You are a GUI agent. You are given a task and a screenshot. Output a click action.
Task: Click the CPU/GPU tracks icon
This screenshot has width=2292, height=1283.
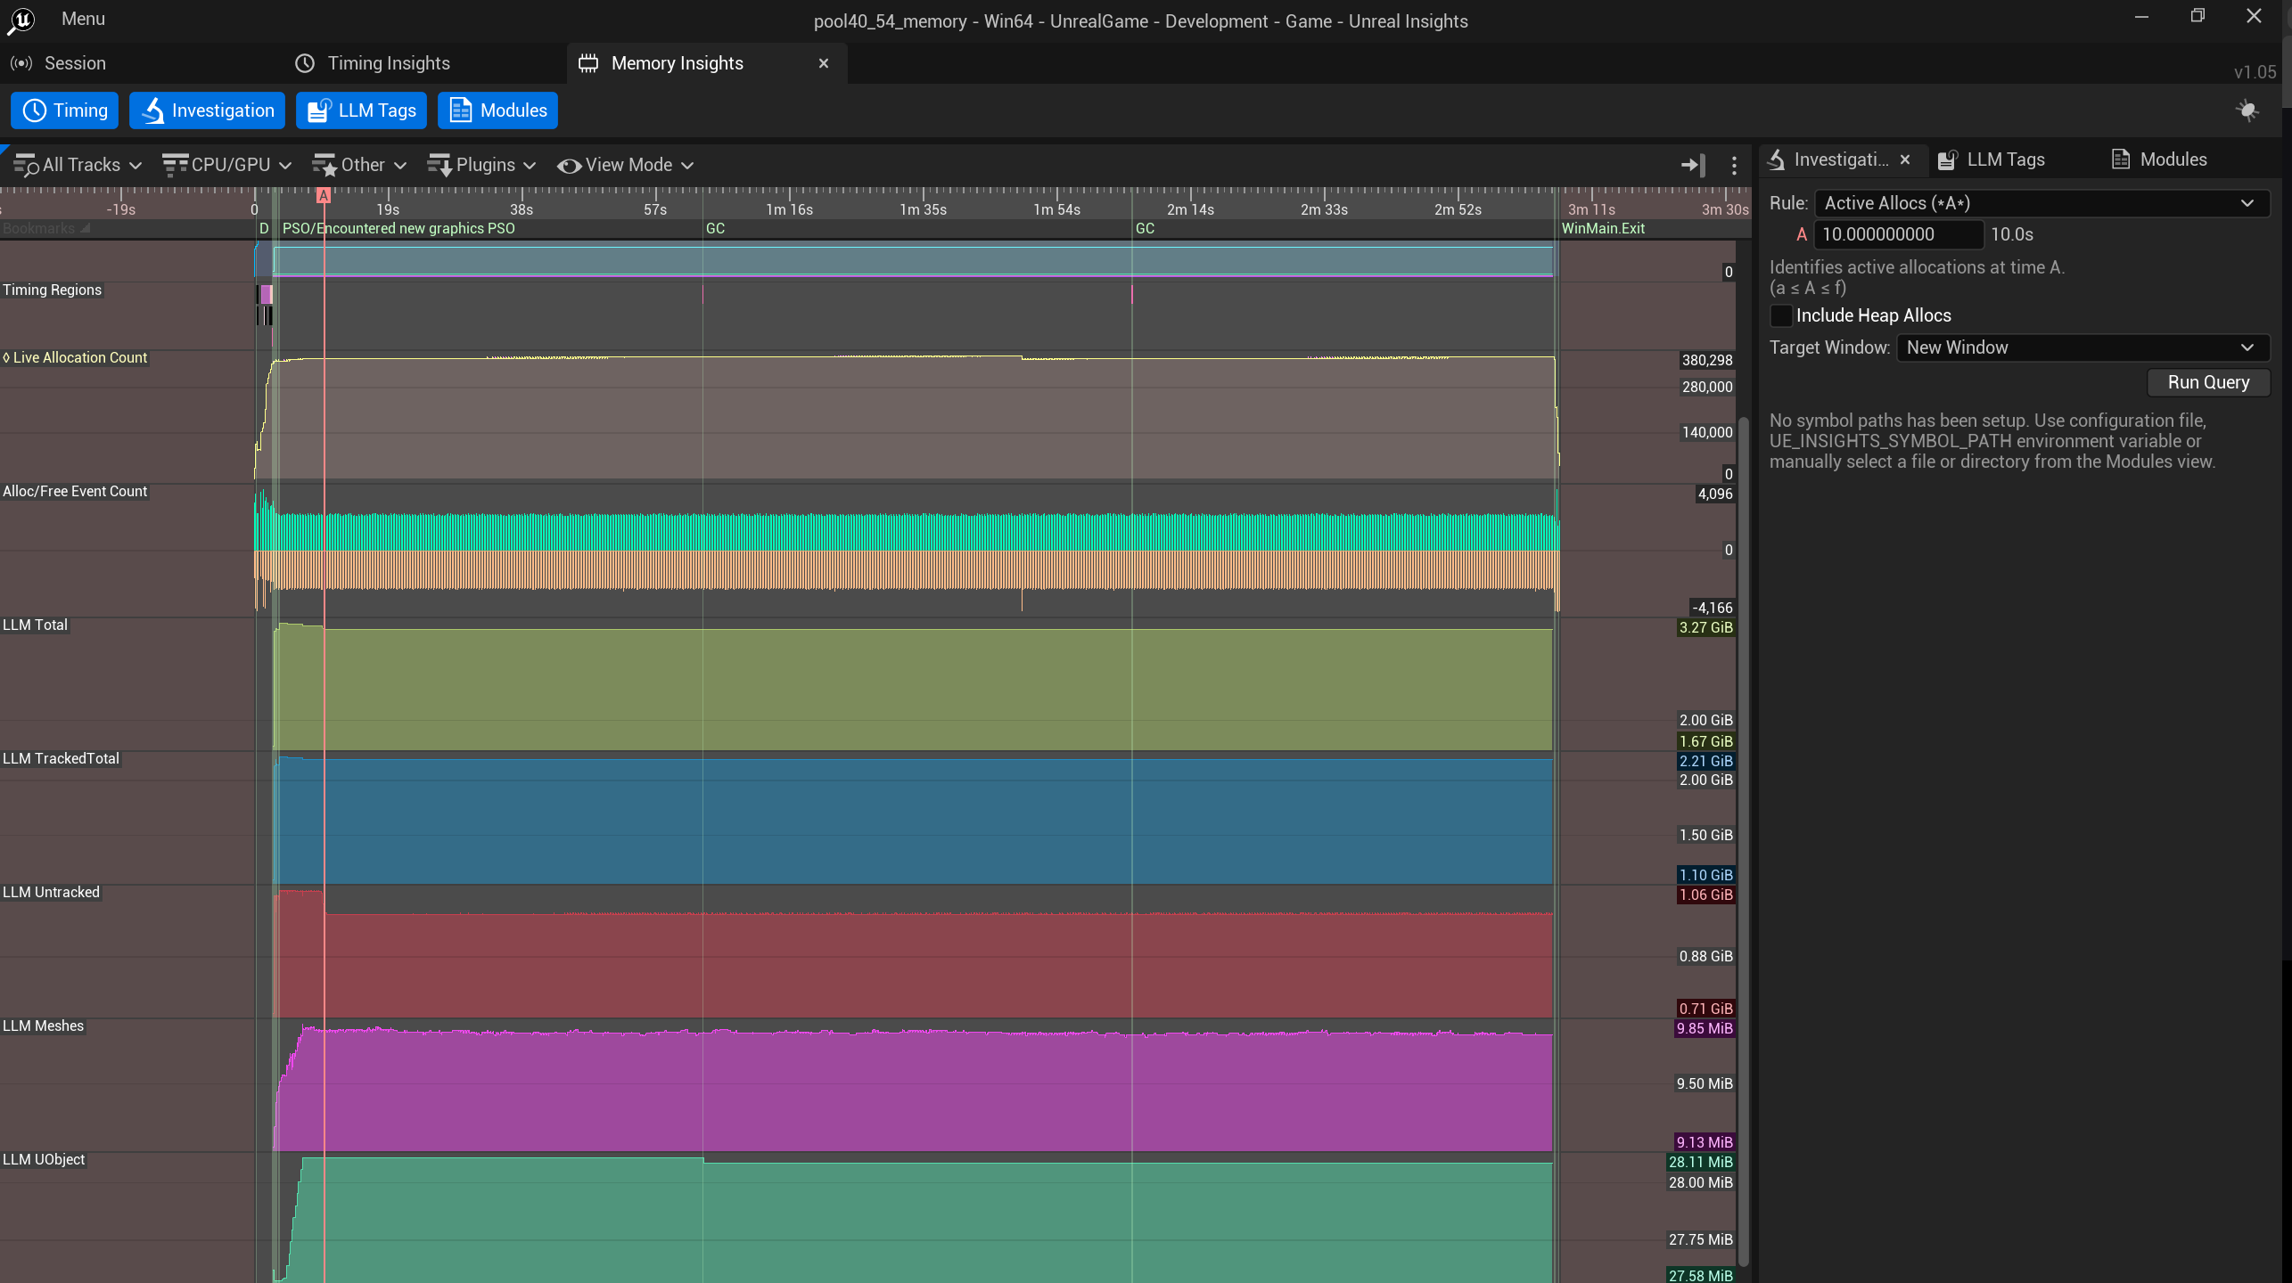point(175,165)
